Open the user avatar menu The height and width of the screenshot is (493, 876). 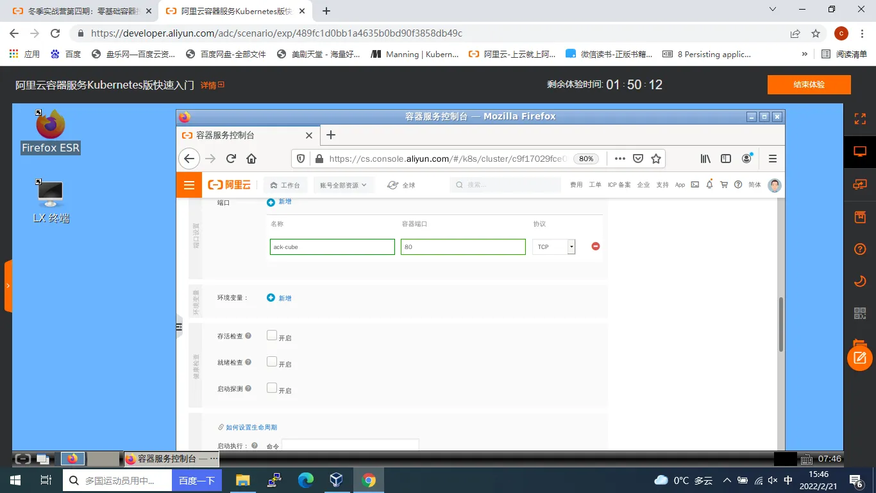[x=775, y=185]
